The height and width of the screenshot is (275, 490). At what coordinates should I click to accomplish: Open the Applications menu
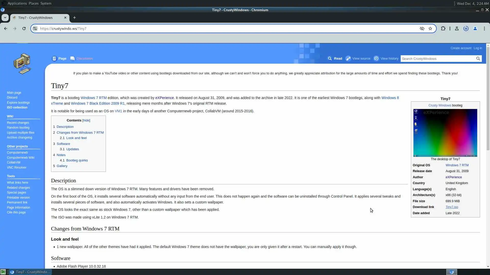click(x=17, y=3)
